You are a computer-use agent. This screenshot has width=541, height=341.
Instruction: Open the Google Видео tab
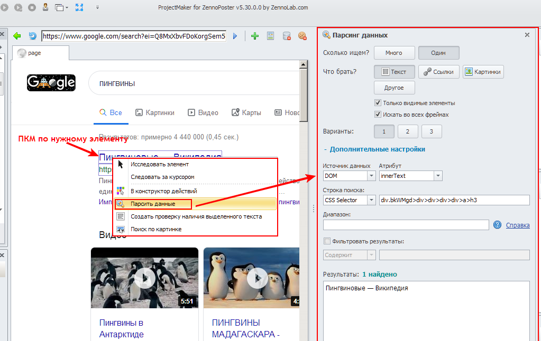pyautogui.click(x=203, y=112)
